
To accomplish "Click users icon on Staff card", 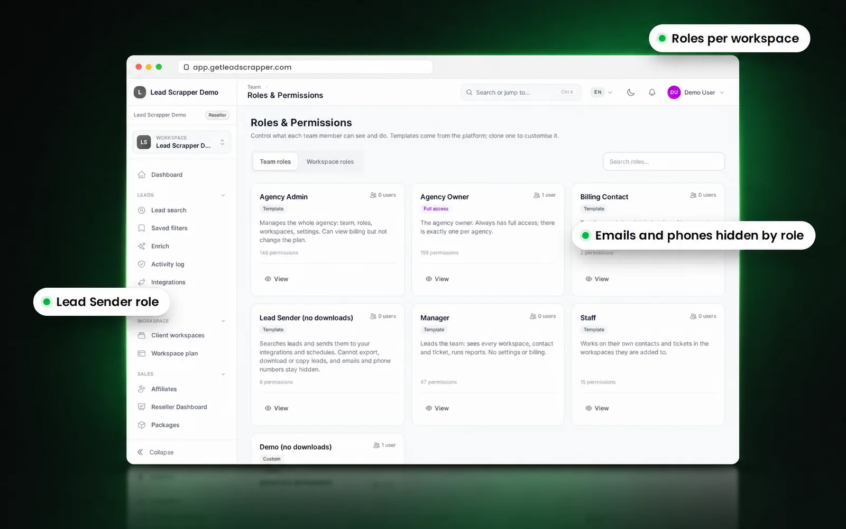I will pyautogui.click(x=693, y=316).
